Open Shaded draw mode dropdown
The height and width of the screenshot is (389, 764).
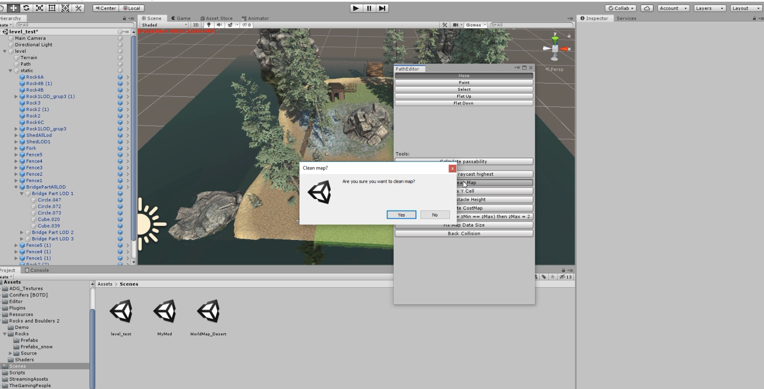pos(164,25)
